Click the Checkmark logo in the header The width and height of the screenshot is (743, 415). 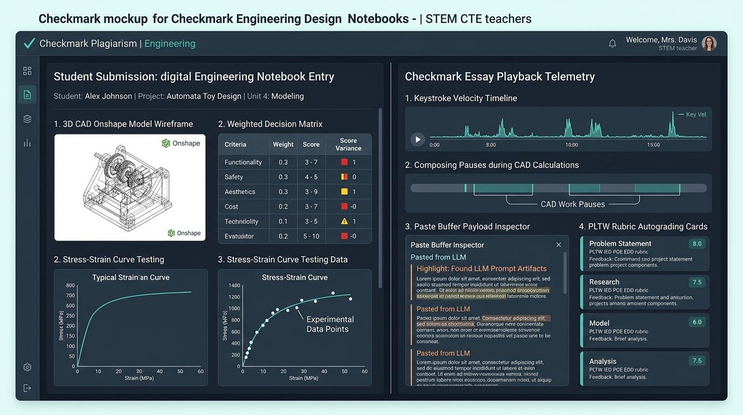pos(29,43)
